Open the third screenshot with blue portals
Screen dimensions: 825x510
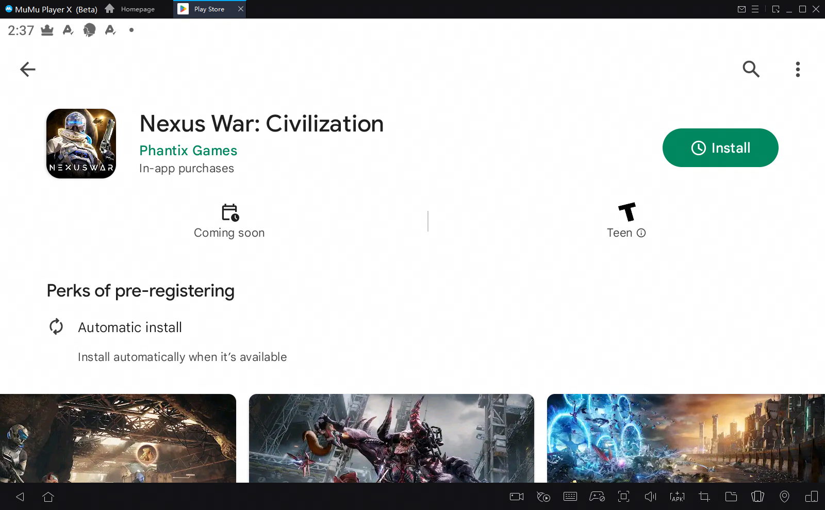click(686, 438)
